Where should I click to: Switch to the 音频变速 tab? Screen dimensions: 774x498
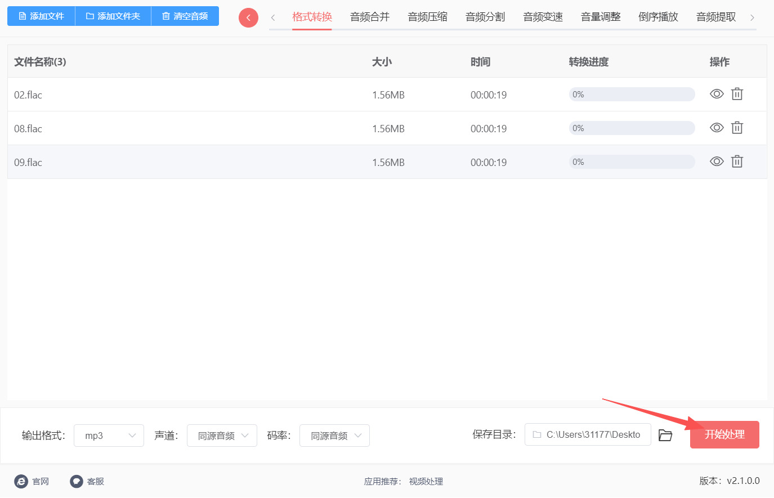point(543,17)
